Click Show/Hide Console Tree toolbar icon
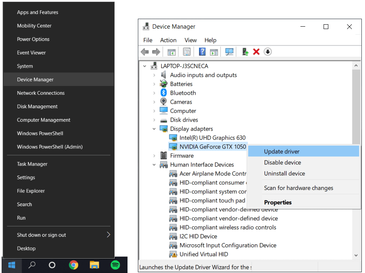 (x=172, y=52)
